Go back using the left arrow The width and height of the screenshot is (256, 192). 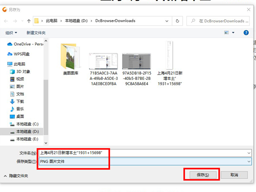[6, 21]
